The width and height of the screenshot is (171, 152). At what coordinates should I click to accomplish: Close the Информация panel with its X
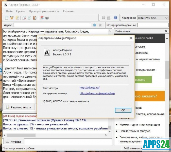pyautogui.click(x=166, y=31)
